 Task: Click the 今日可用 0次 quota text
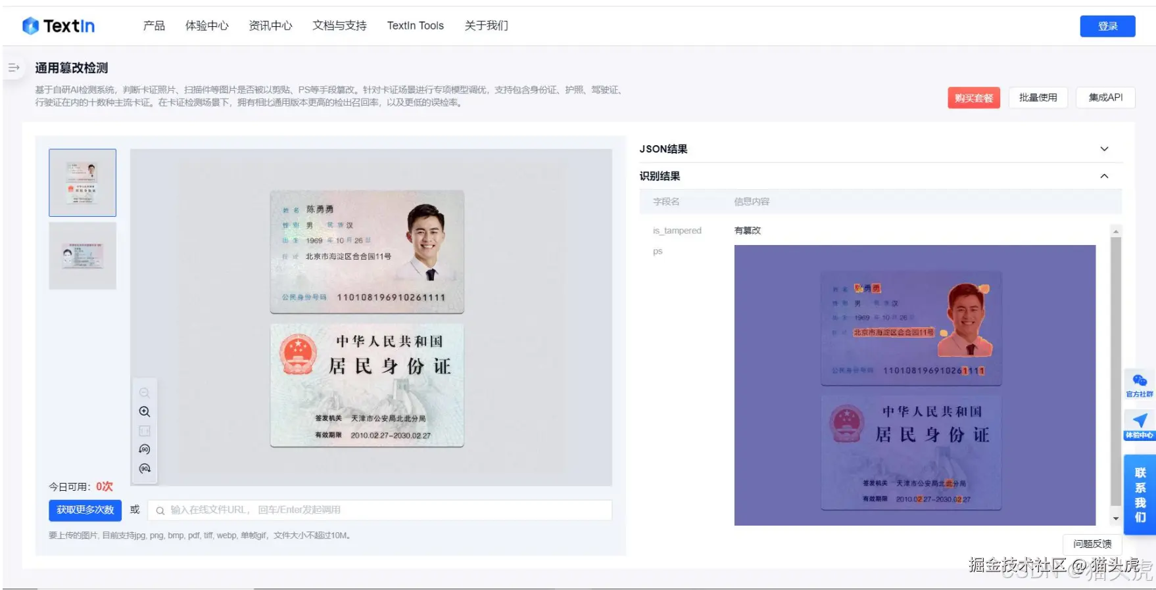(81, 487)
